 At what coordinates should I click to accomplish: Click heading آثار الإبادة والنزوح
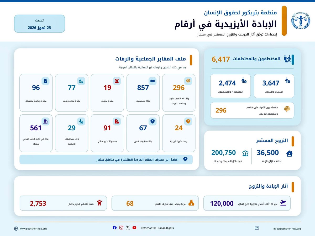[x=268, y=186]
